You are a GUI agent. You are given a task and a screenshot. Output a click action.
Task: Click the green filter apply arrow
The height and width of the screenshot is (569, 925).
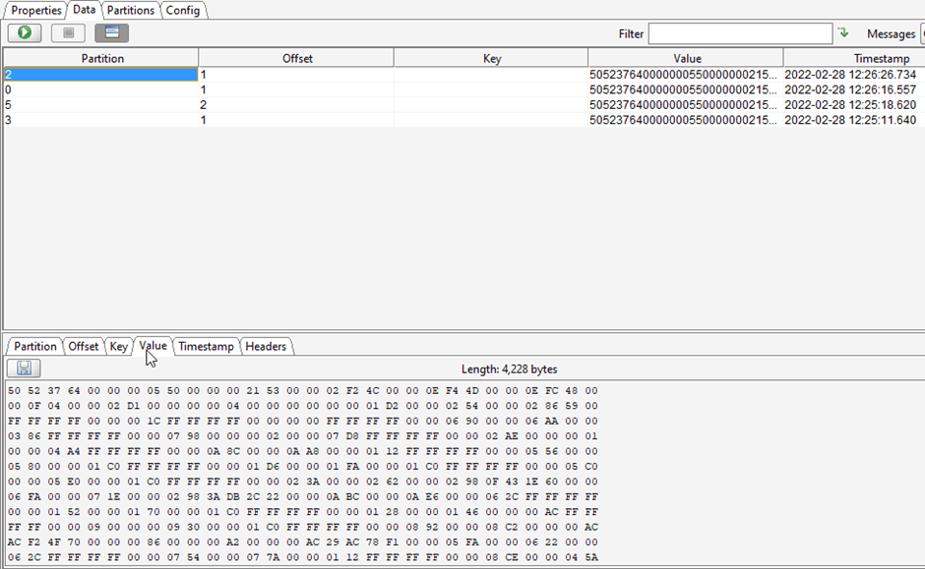pyautogui.click(x=843, y=33)
